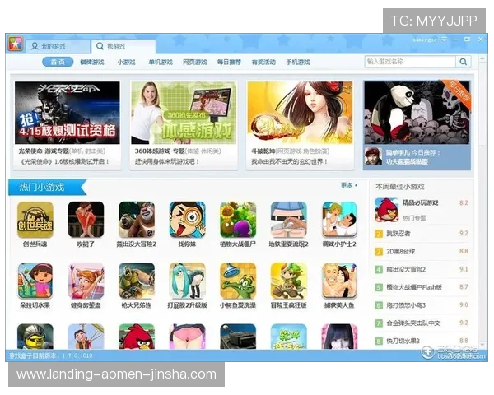Launch 枪火兄弟连 game icon
The height and width of the screenshot is (395, 494).
tap(137, 281)
